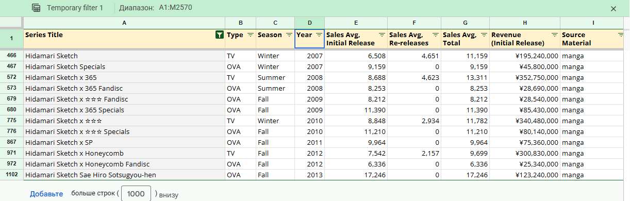Open the active green filter on Series Title
This screenshot has width=630, height=201.
click(x=219, y=35)
